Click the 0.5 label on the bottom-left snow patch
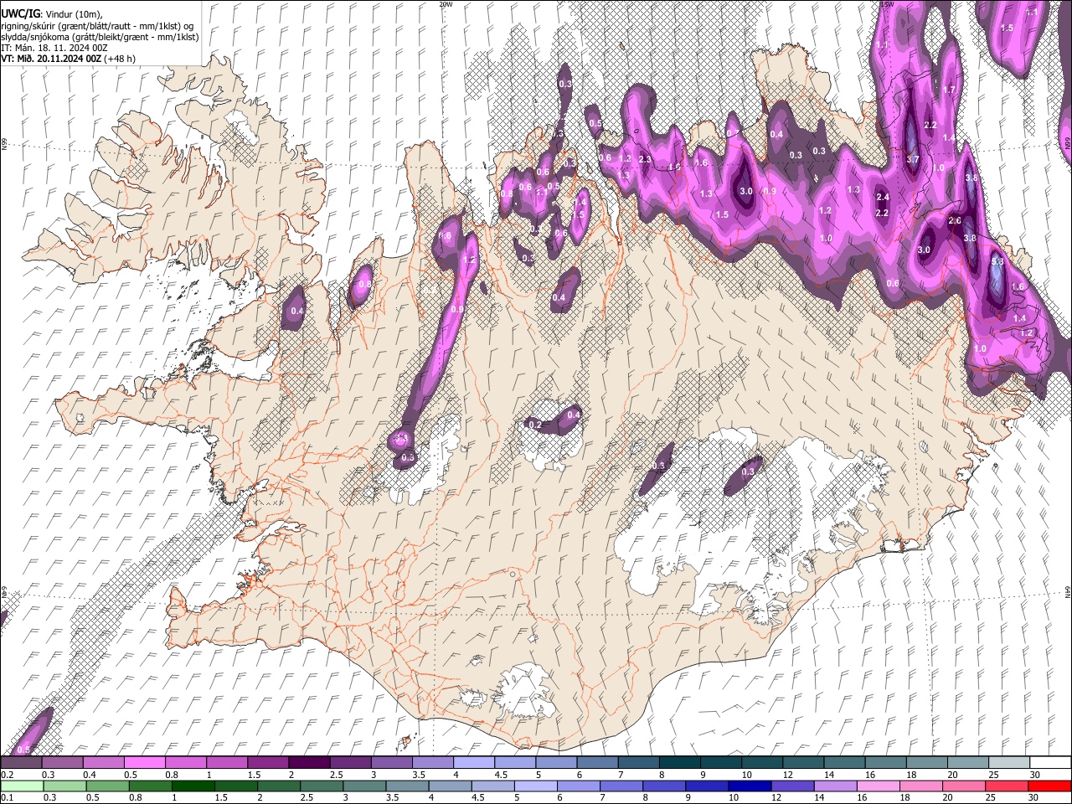The height and width of the screenshot is (804, 1072). pyautogui.click(x=23, y=750)
